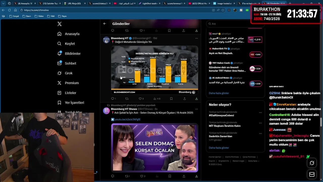Open more options on BHT Shows post
323x182 pixels.
196,109
